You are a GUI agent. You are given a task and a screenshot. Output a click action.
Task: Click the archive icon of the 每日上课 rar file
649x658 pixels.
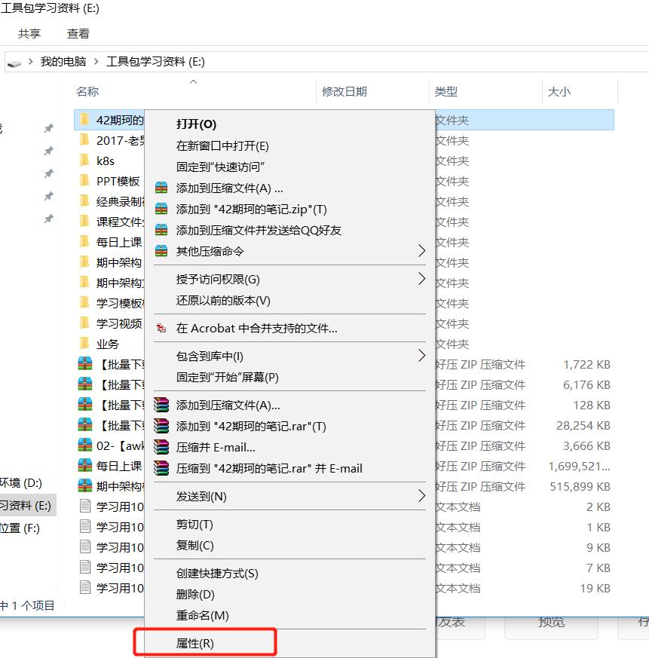(85, 466)
